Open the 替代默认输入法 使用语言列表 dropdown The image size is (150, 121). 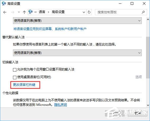coord(77,53)
